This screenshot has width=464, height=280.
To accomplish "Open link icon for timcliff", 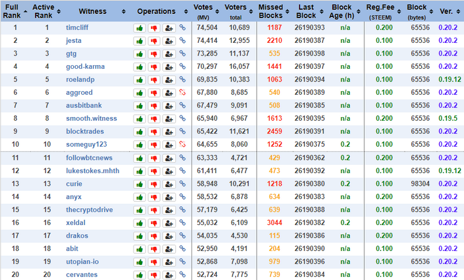I will coord(182,28).
